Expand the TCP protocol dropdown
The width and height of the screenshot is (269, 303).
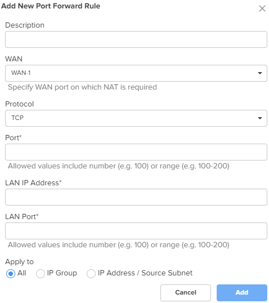pos(136,118)
